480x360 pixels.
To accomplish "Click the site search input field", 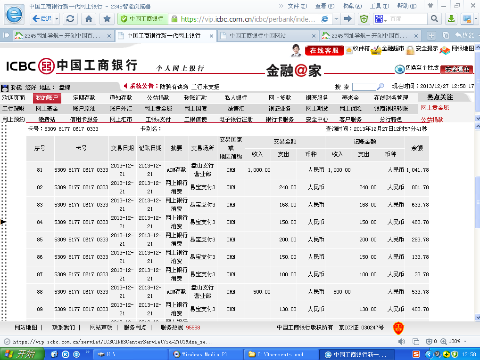I will [x=364, y=87].
